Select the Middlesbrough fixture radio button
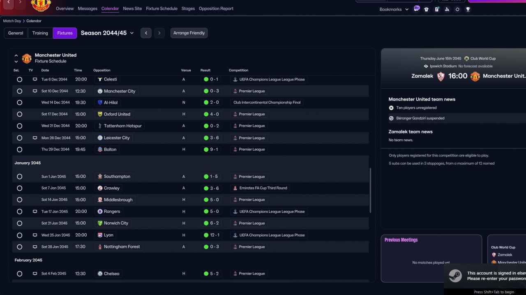Screen dimensions: 526x295 pyautogui.click(x=19, y=200)
